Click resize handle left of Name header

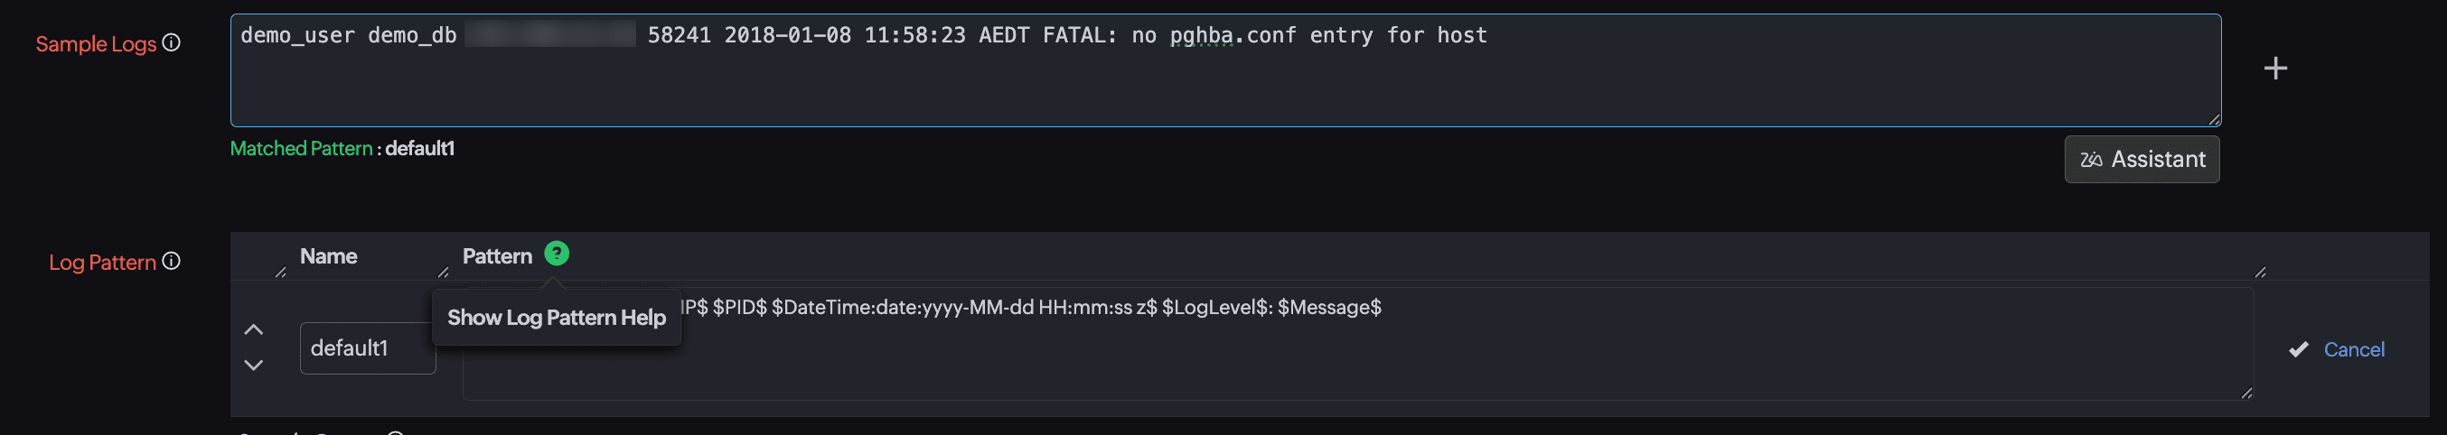[x=280, y=273]
